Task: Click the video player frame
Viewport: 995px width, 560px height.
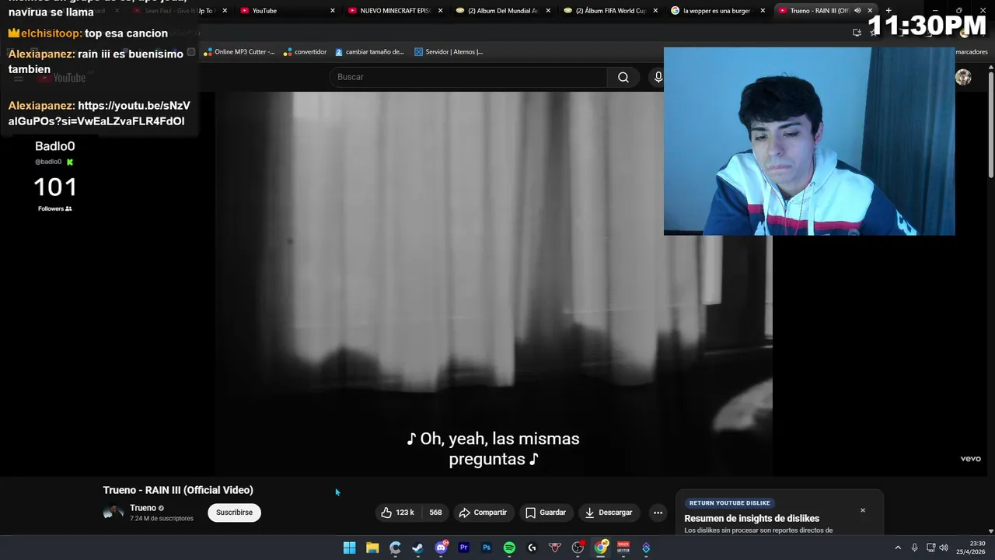Action: pos(494,284)
